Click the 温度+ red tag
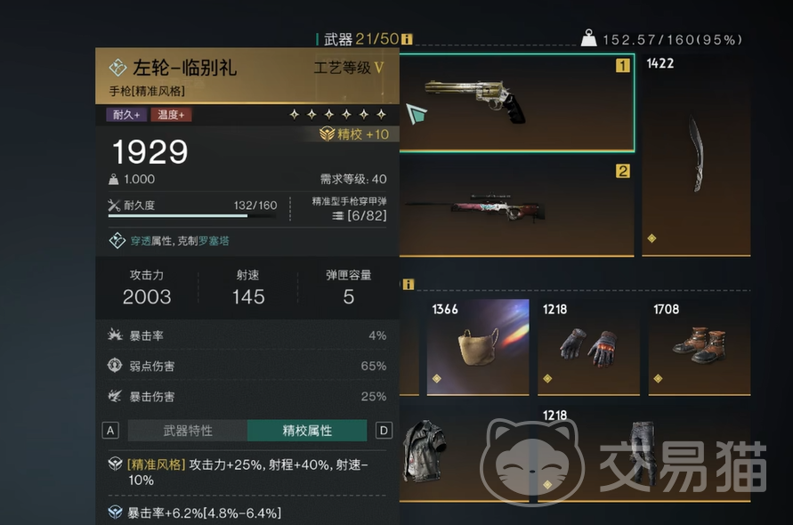Viewport: 793px width, 525px height. (x=171, y=115)
